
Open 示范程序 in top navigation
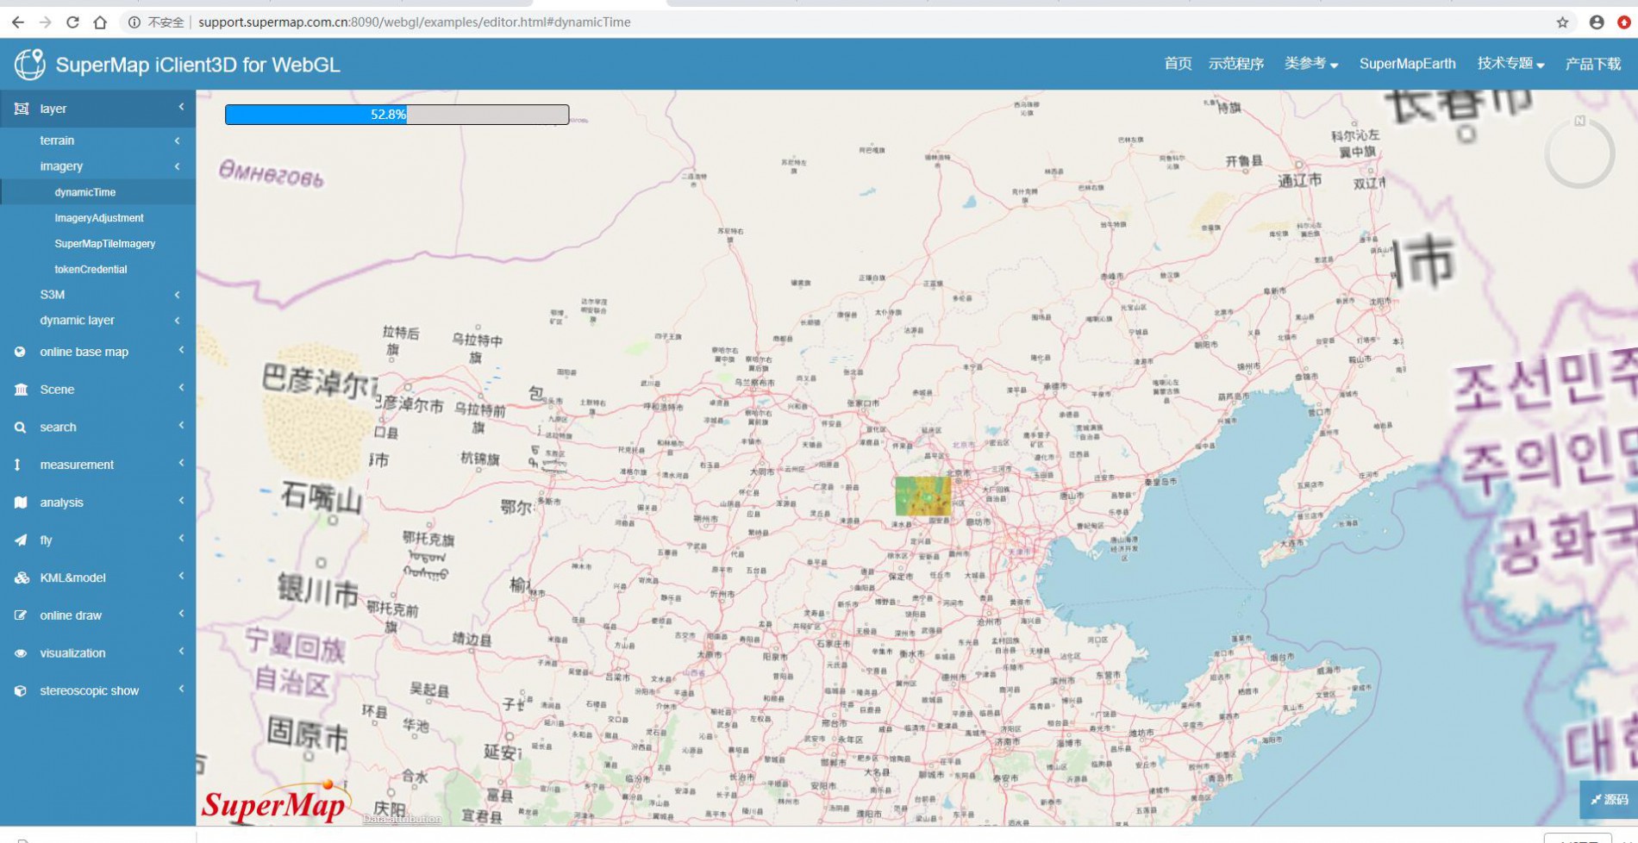click(1236, 64)
